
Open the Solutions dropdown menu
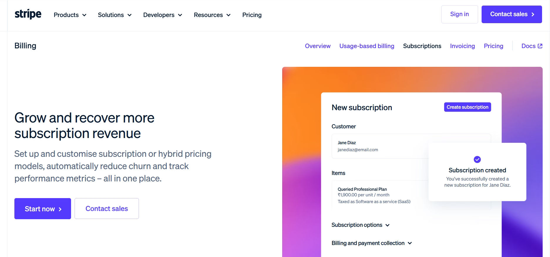(x=115, y=15)
